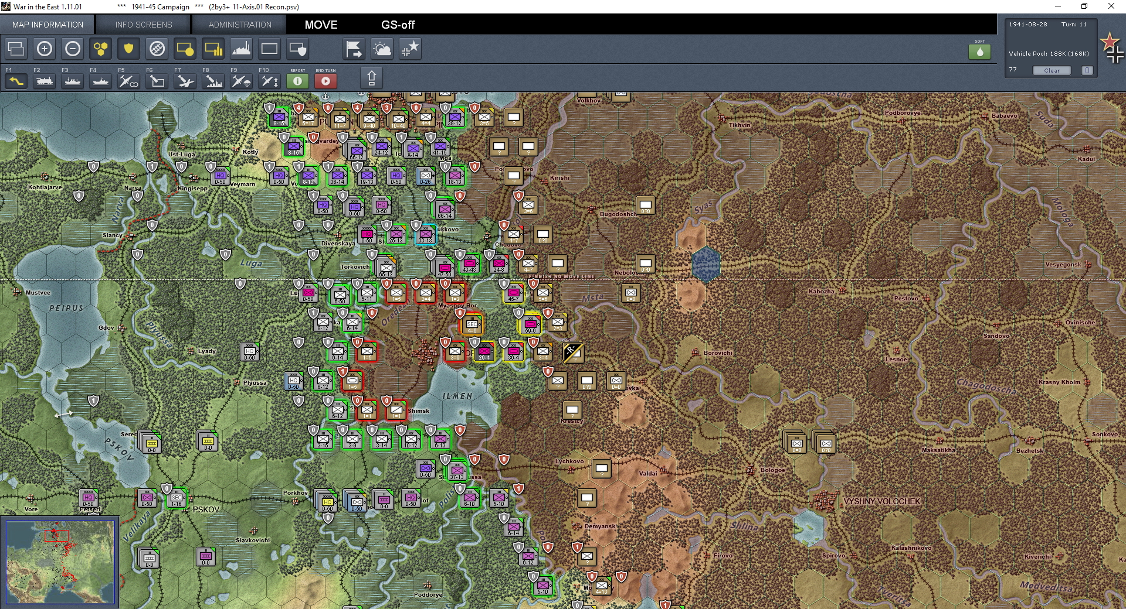Select the SEC 1-16 unit near Pskov

click(x=177, y=499)
